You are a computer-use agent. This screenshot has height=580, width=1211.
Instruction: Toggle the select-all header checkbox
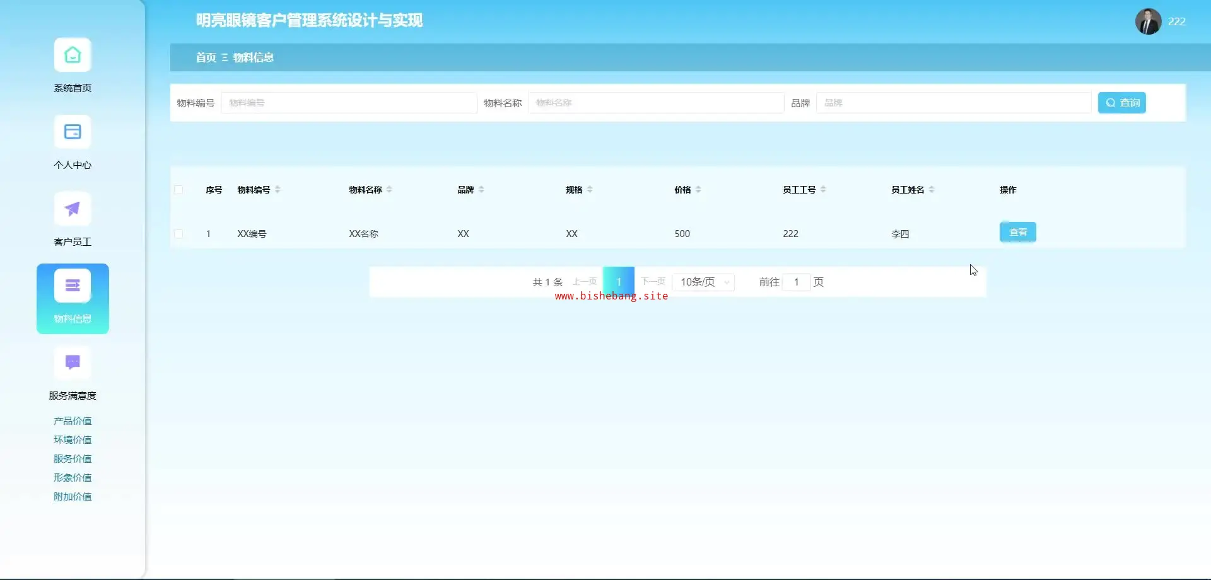pyautogui.click(x=178, y=190)
